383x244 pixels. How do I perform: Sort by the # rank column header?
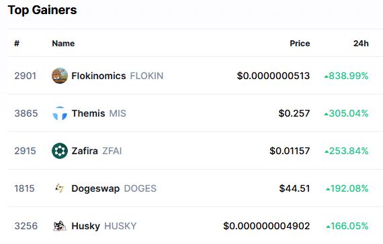pyautogui.click(x=17, y=44)
